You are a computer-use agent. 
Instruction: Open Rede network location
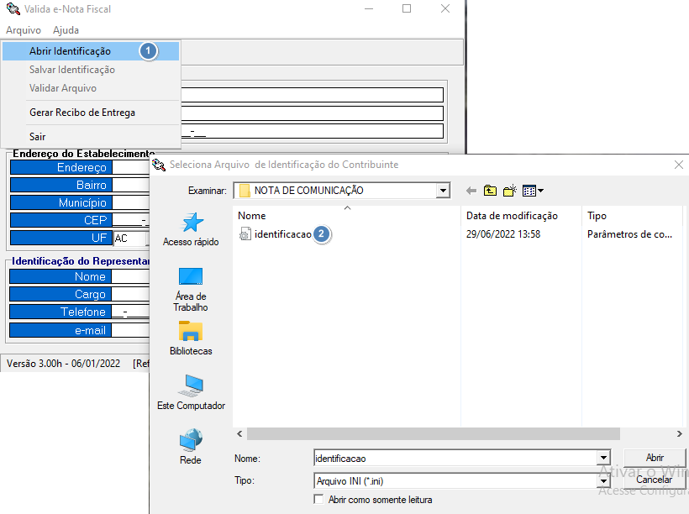[x=191, y=447]
